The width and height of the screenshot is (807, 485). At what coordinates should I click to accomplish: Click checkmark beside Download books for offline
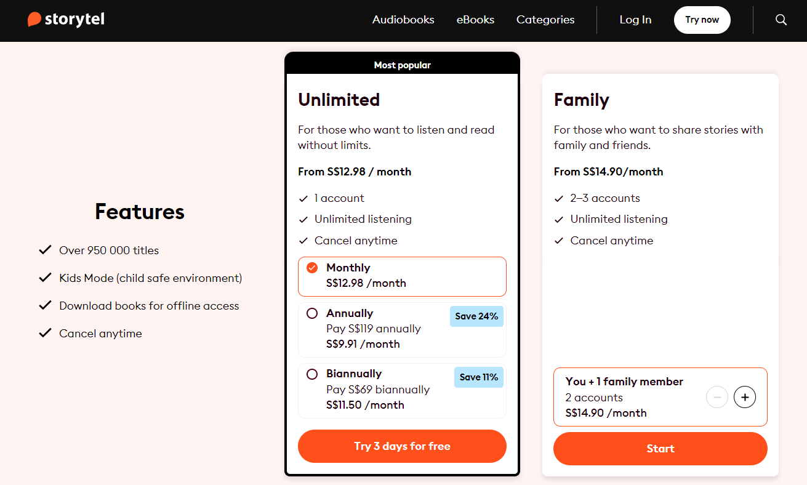click(45, 305)
